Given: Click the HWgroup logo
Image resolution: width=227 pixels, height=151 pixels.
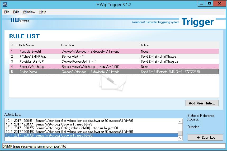Looking at the screenshot, I should pyautogui.click(x=20, y=20).
